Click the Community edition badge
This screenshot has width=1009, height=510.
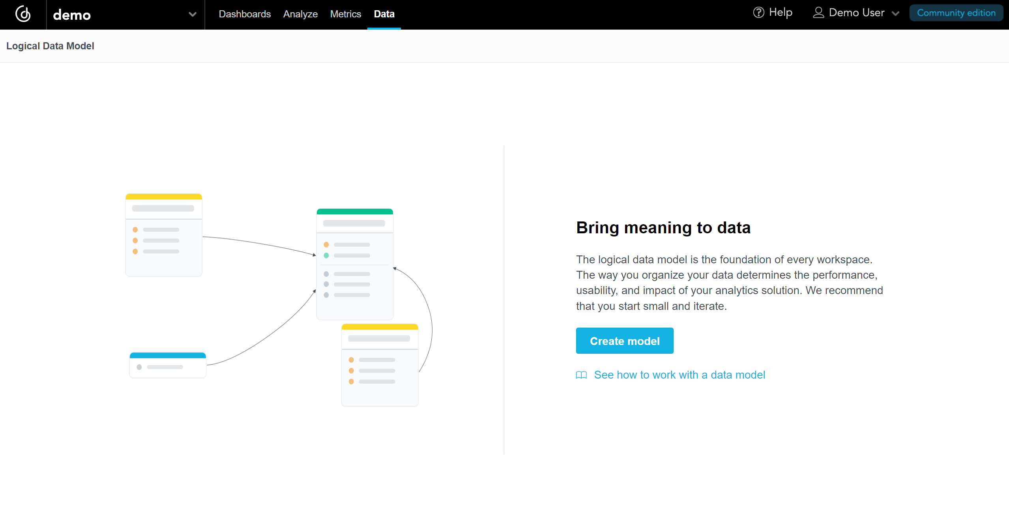[x=956, y=13]
